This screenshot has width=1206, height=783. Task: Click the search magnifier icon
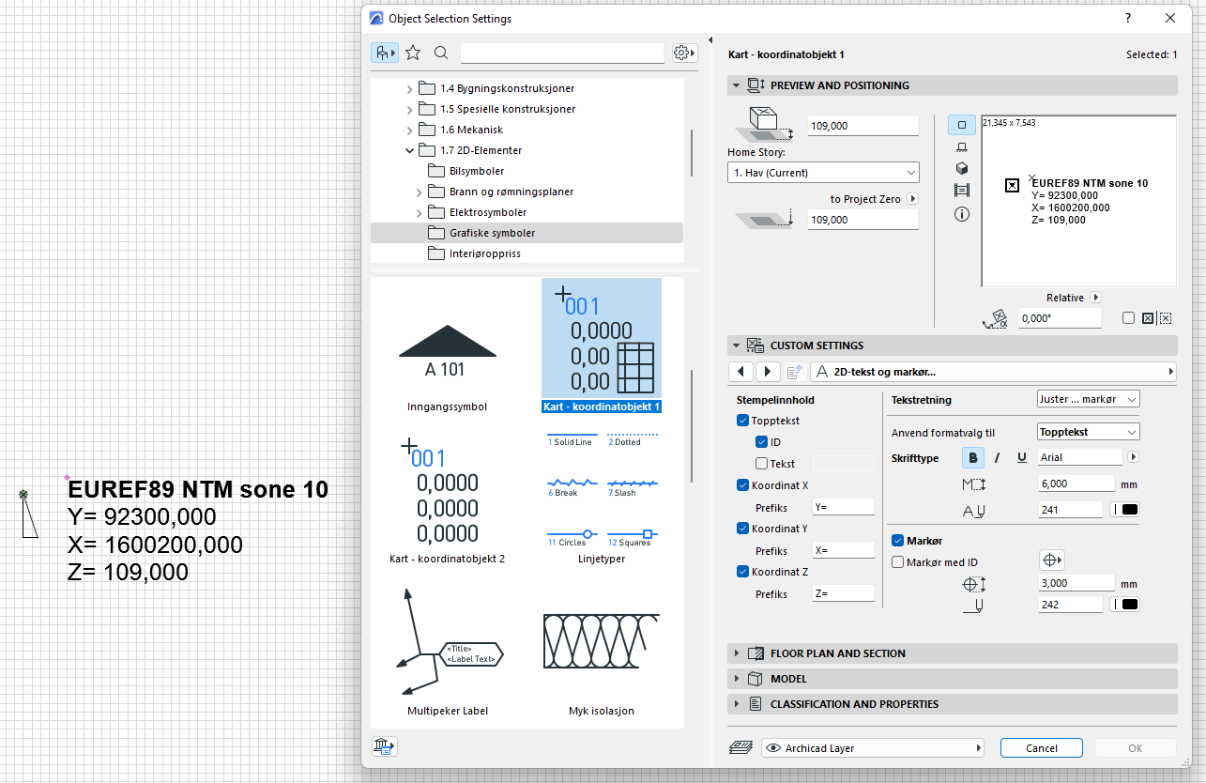point(441,54)
